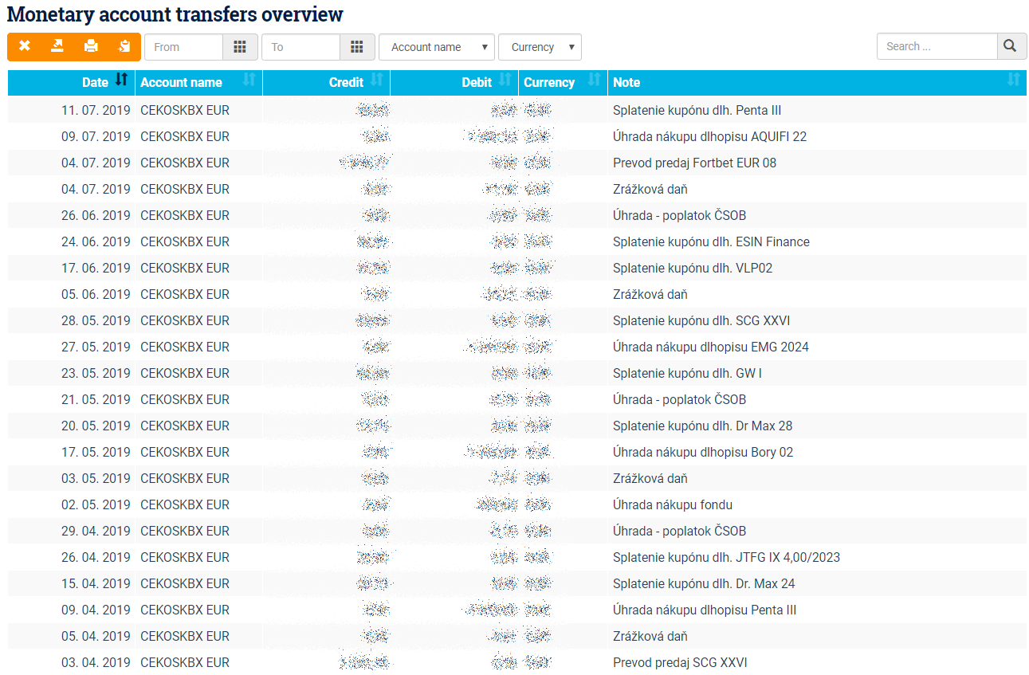Viewport: 1029px width, 675px height.
Task: Click into the To date field
Action: (300, 47)
